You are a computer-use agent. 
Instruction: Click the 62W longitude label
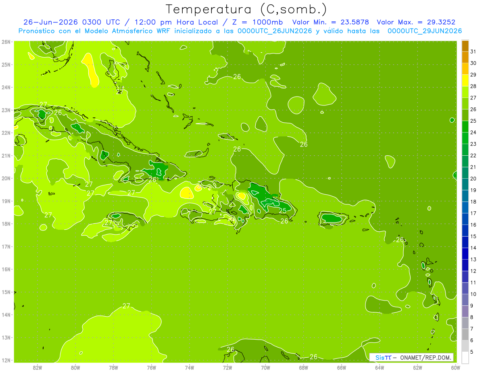pos(417,367)
